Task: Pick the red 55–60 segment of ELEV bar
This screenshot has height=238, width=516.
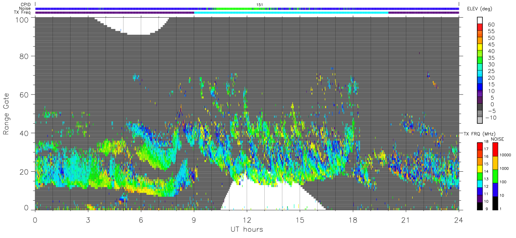Action: [x=480, y=27]
